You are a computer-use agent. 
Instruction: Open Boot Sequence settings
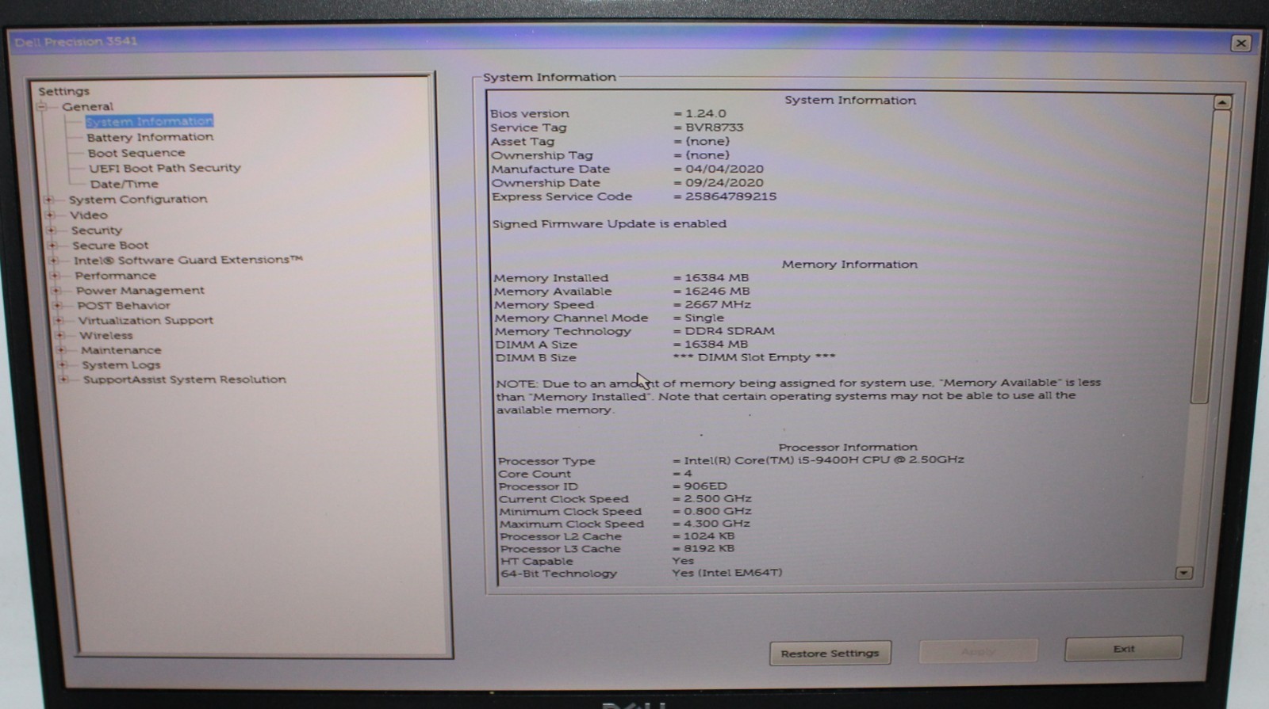click(x=136, y=153)
